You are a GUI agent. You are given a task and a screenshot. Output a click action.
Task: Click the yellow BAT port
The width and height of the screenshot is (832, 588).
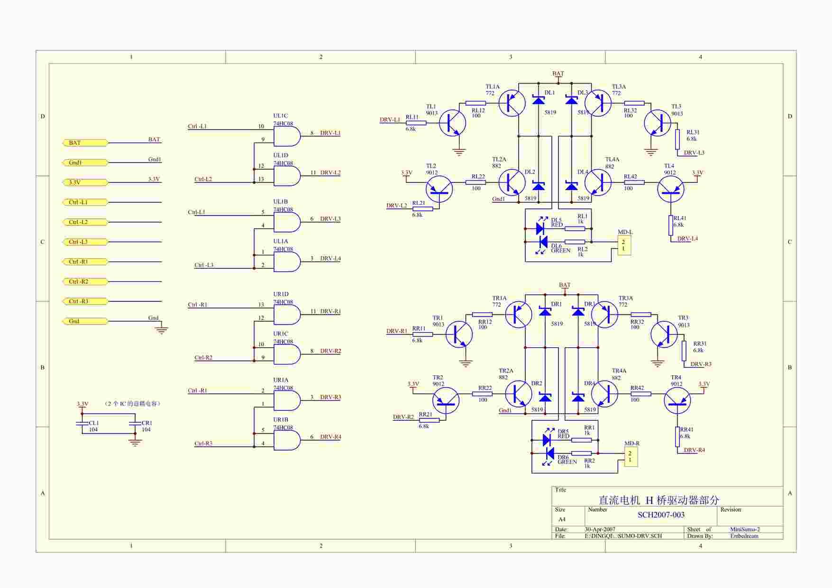tap(85, 143)
